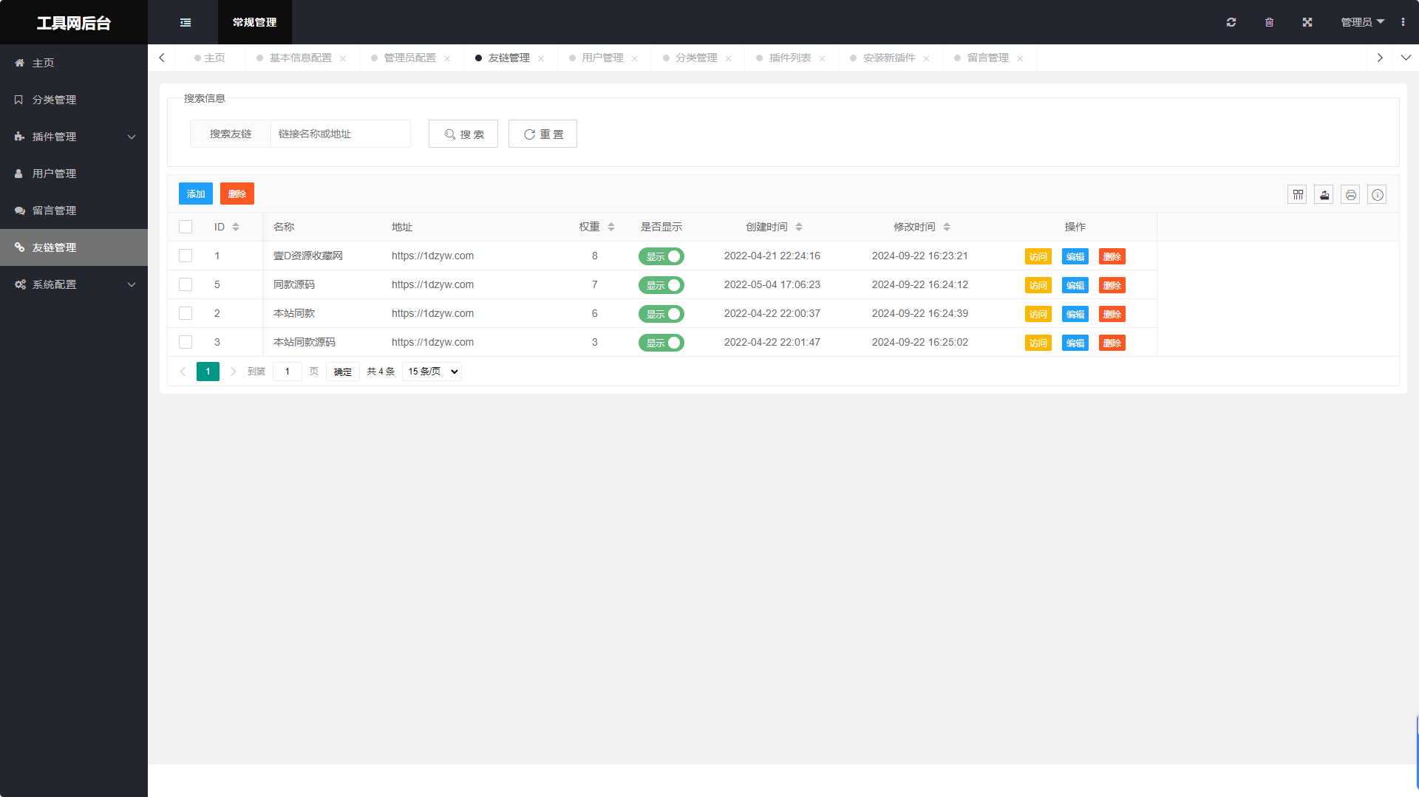The height and width of the screenshot is (797, 1419).
Task: Click the table info tips icon
Action: click(1378, 195)
